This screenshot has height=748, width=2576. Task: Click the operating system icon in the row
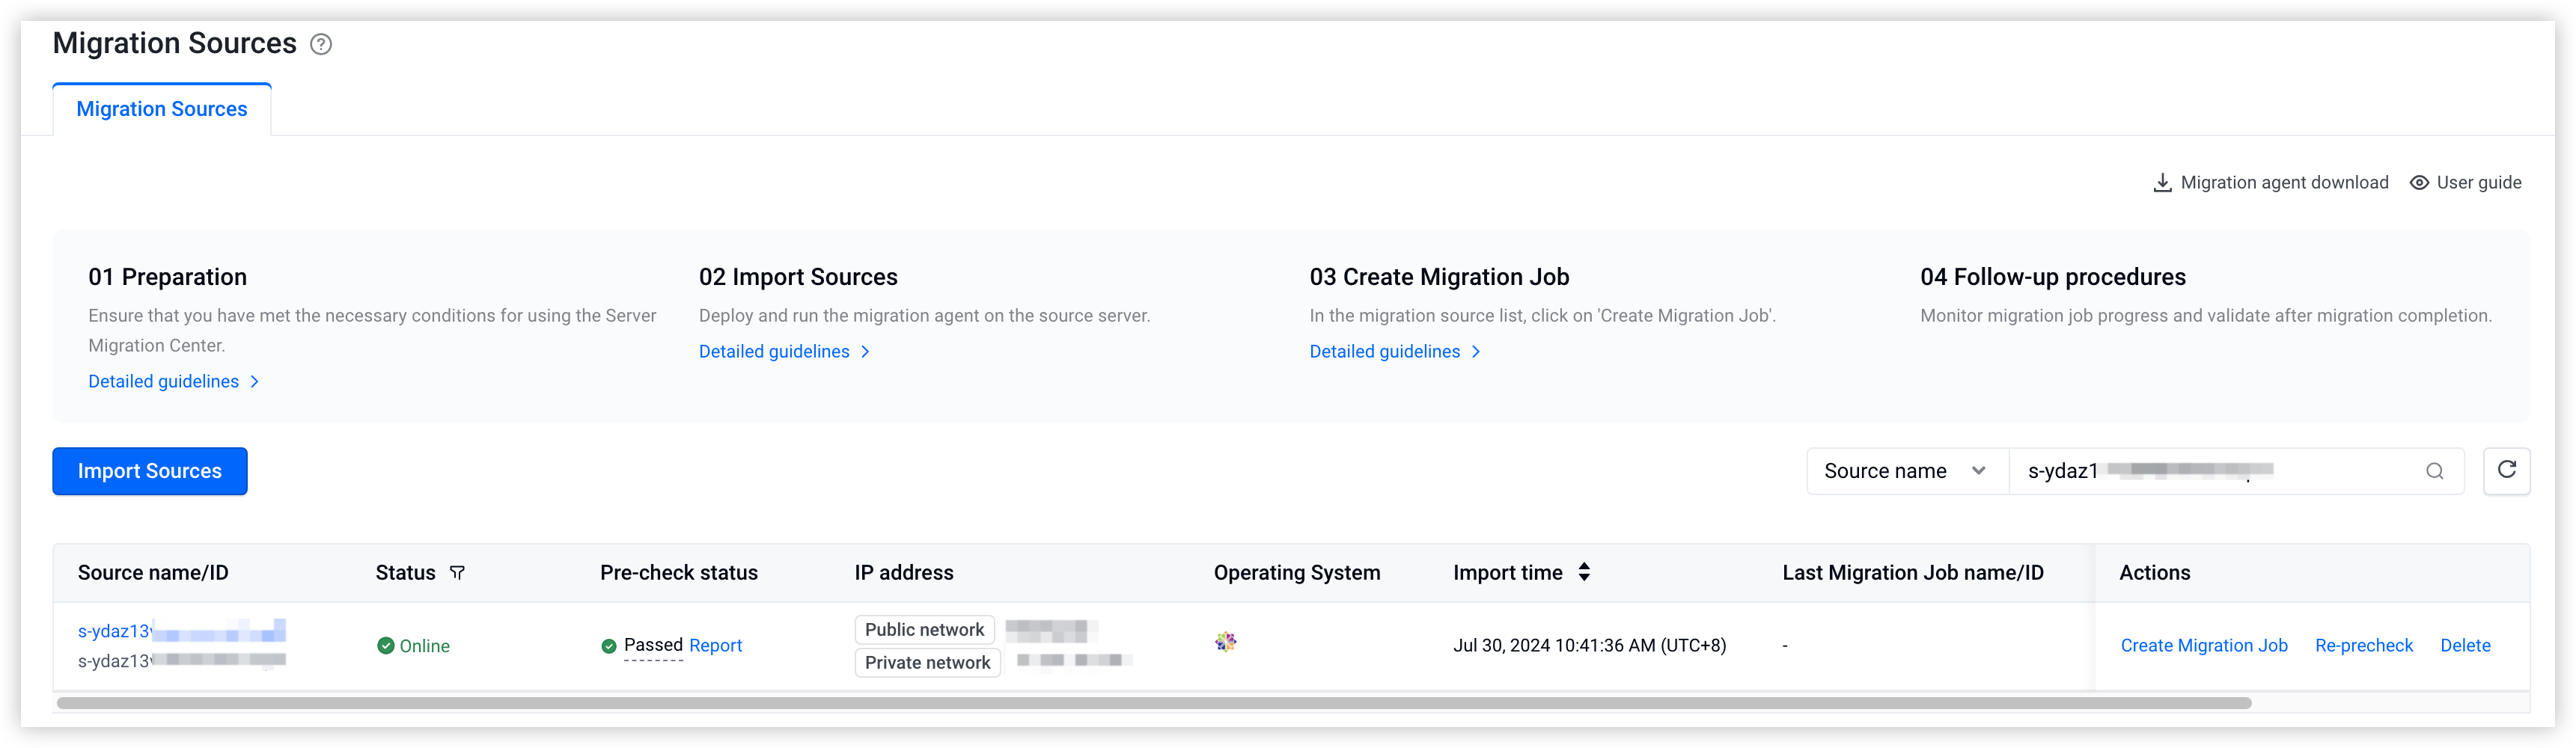[1226, 642]
